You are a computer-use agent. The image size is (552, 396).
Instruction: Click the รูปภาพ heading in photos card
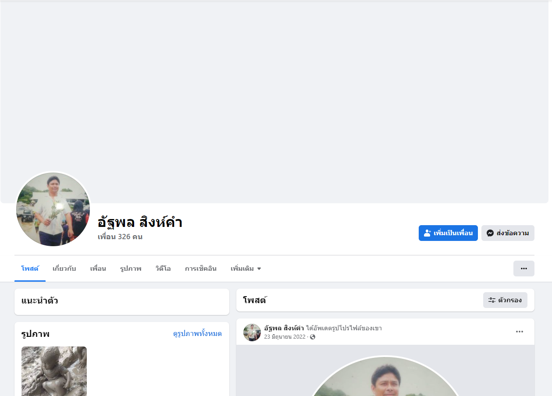pos(35,334)
